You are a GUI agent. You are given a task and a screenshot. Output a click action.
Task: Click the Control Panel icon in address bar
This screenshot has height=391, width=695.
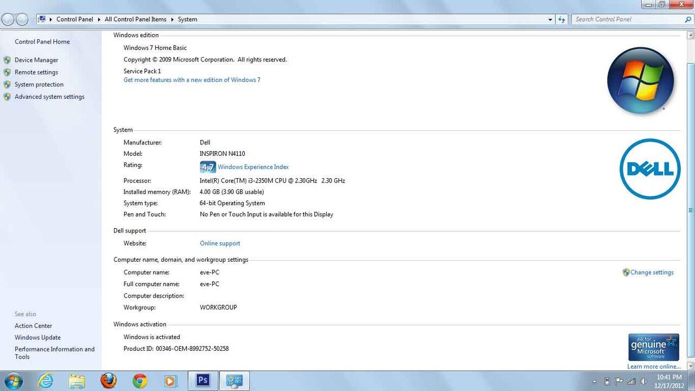coord(41,19)
